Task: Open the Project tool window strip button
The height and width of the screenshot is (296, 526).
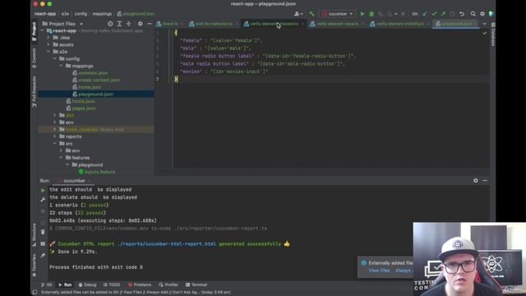Action: 34,31
